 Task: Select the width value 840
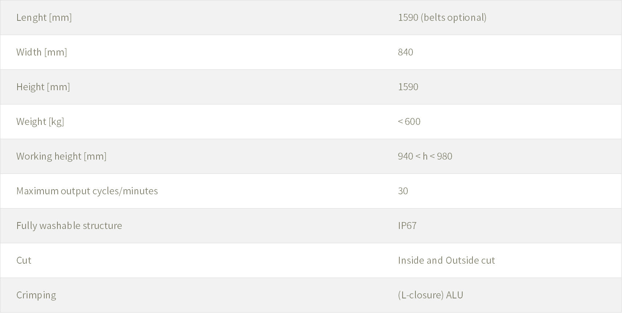coord(405,52)
